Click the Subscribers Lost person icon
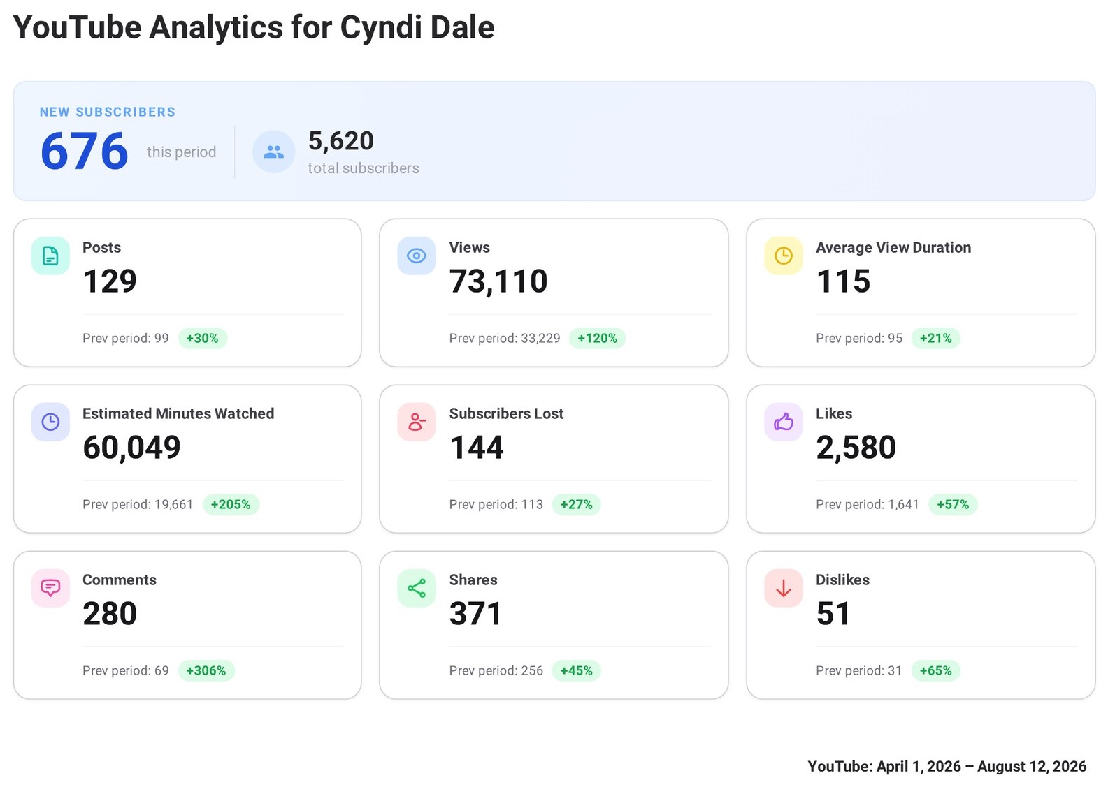This screenshot has width=1108, height=787. tap(417, 422)
